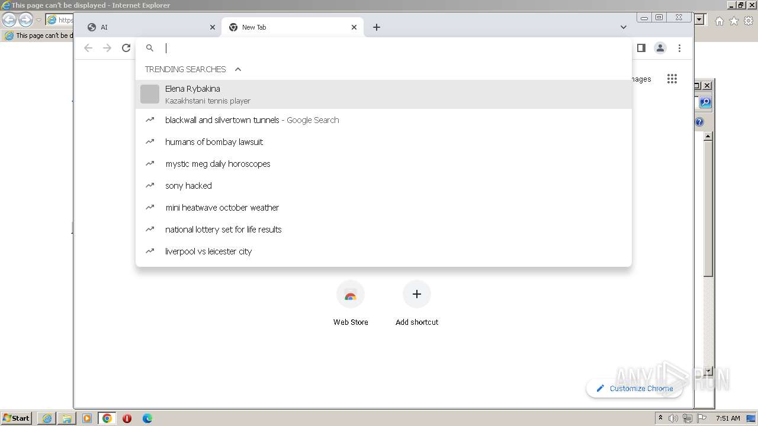758x426 pixels.
Task: Select national lottery set for life results
Action: 384,230
